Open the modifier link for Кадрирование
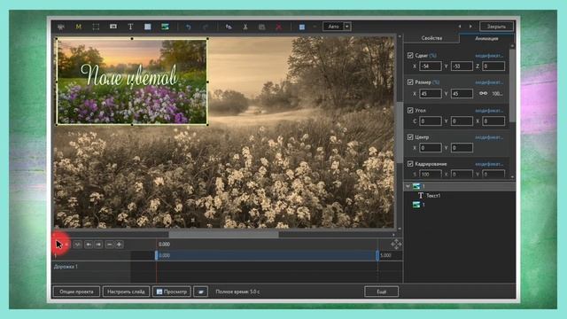 pos(489,164)
